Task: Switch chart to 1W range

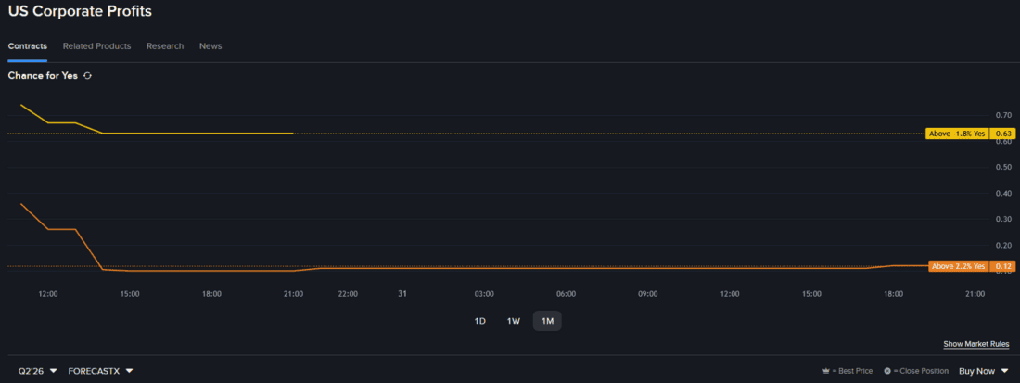Action: pyautogui.click(x=514, y=321)
